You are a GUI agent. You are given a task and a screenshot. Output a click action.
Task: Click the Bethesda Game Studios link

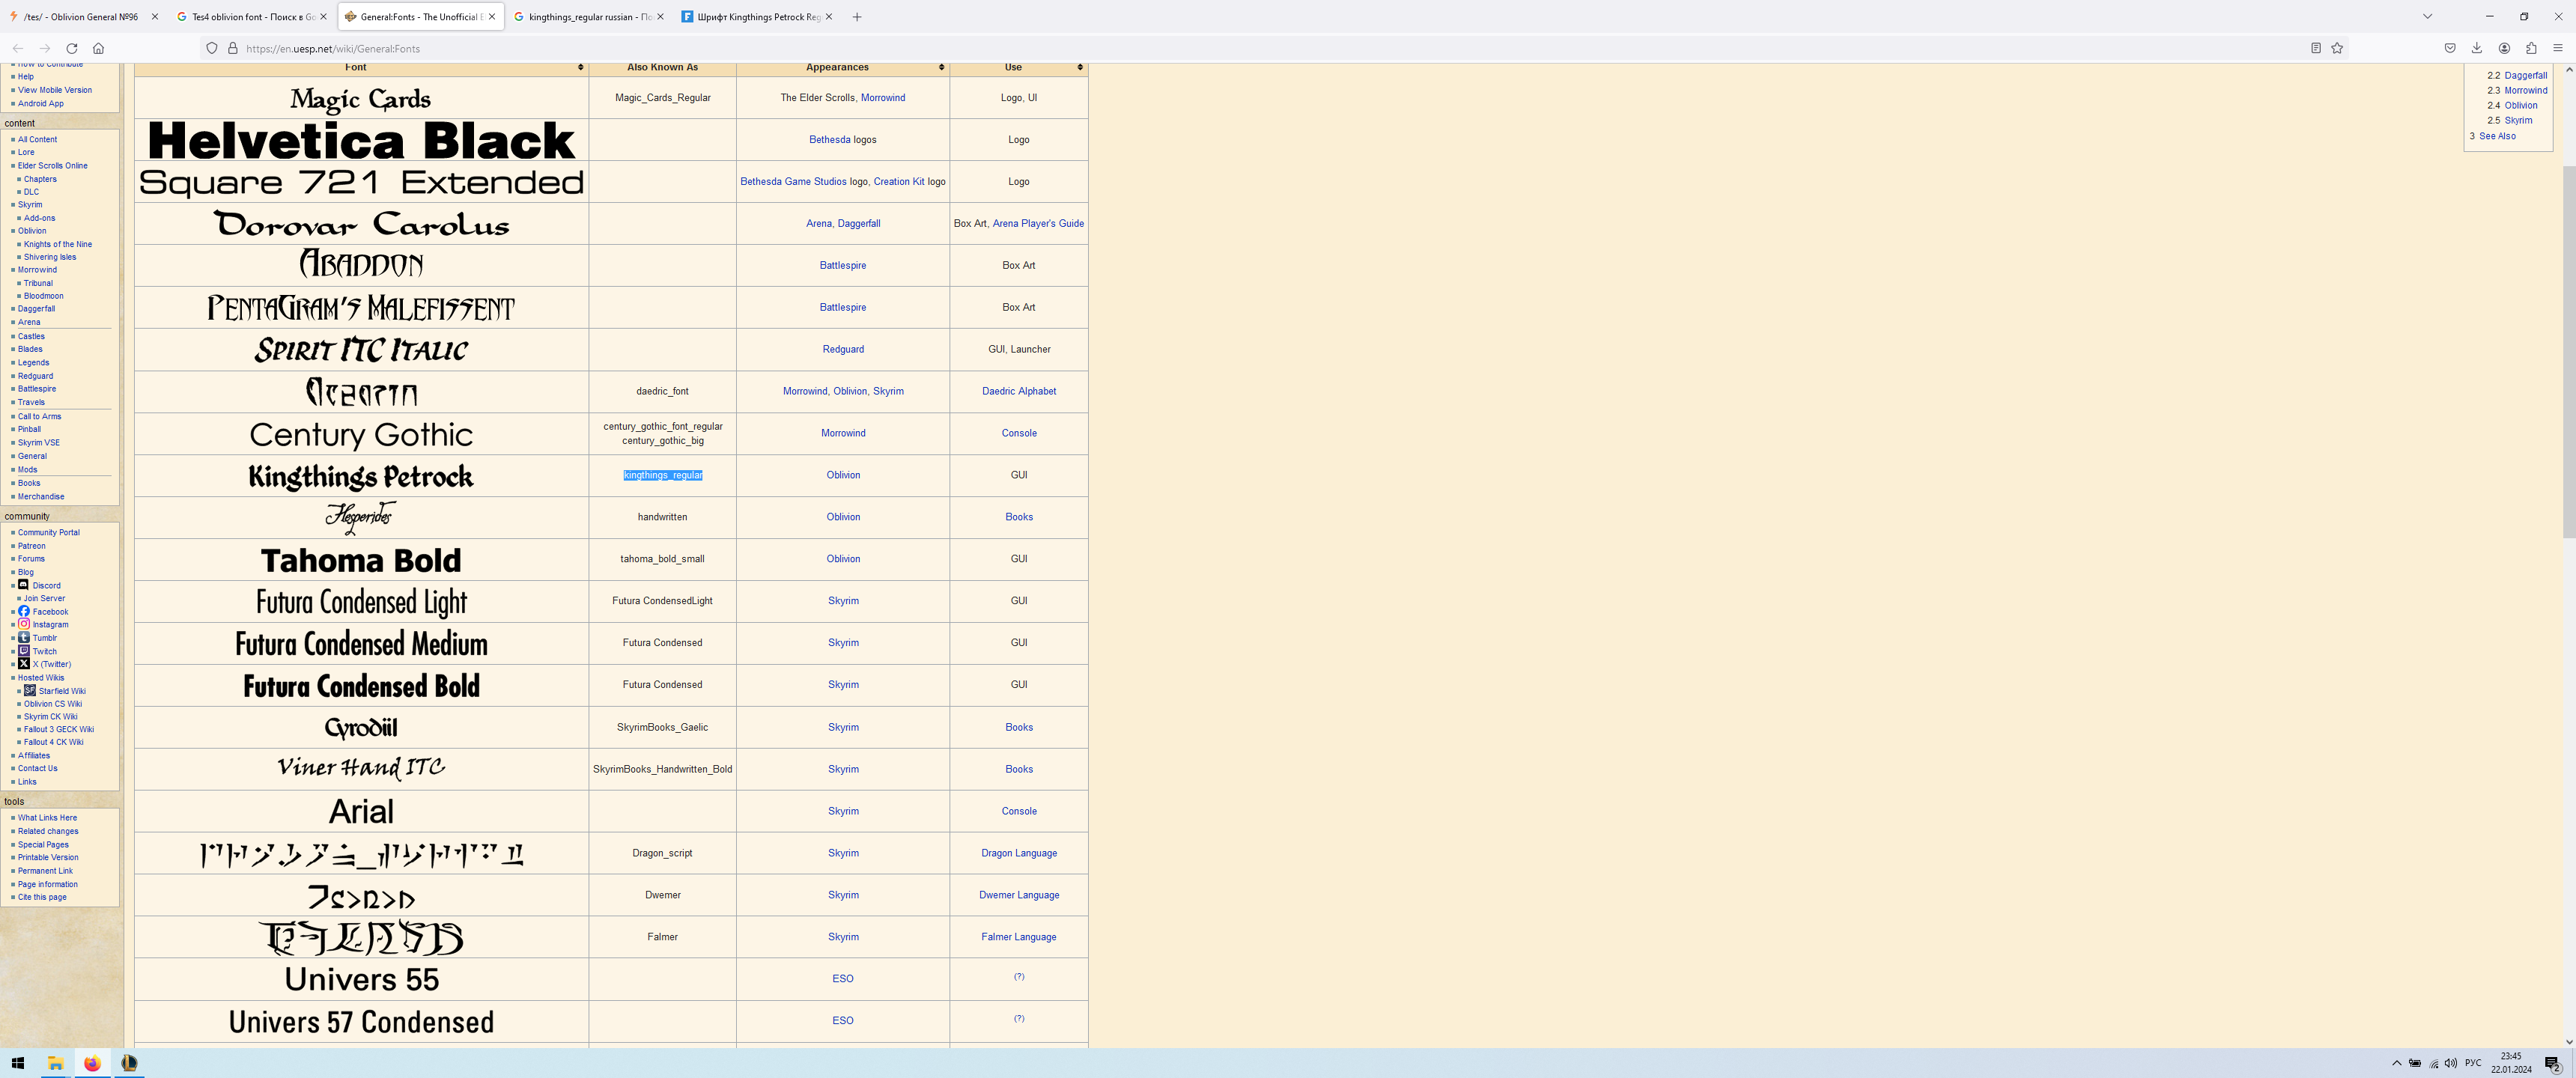tap(793, 182)
